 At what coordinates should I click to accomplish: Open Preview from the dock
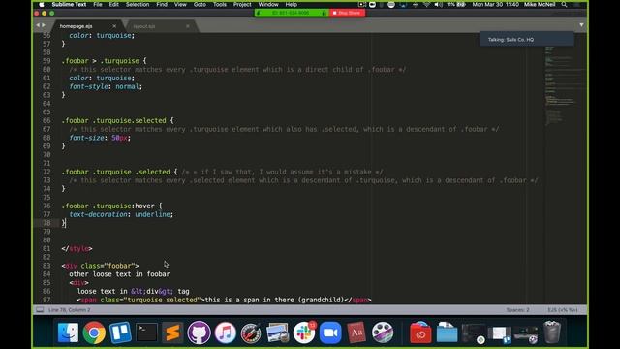pyautogui.click(x=278, y=333)
